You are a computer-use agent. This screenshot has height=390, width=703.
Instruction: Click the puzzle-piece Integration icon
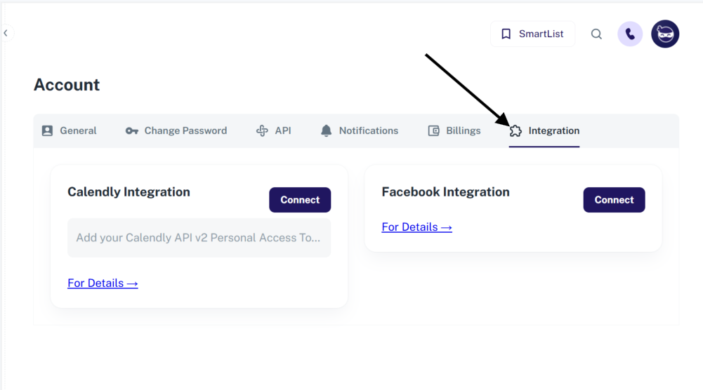[x=515, y=130]
